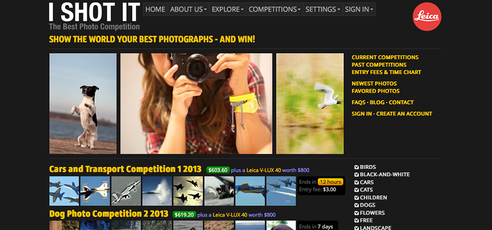Screen dimensions: 492x230
Task: Open Dog Photo Competition 2 2013 title
Action: (109, 214)
